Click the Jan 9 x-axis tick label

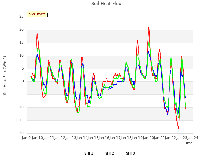(26, 138)
